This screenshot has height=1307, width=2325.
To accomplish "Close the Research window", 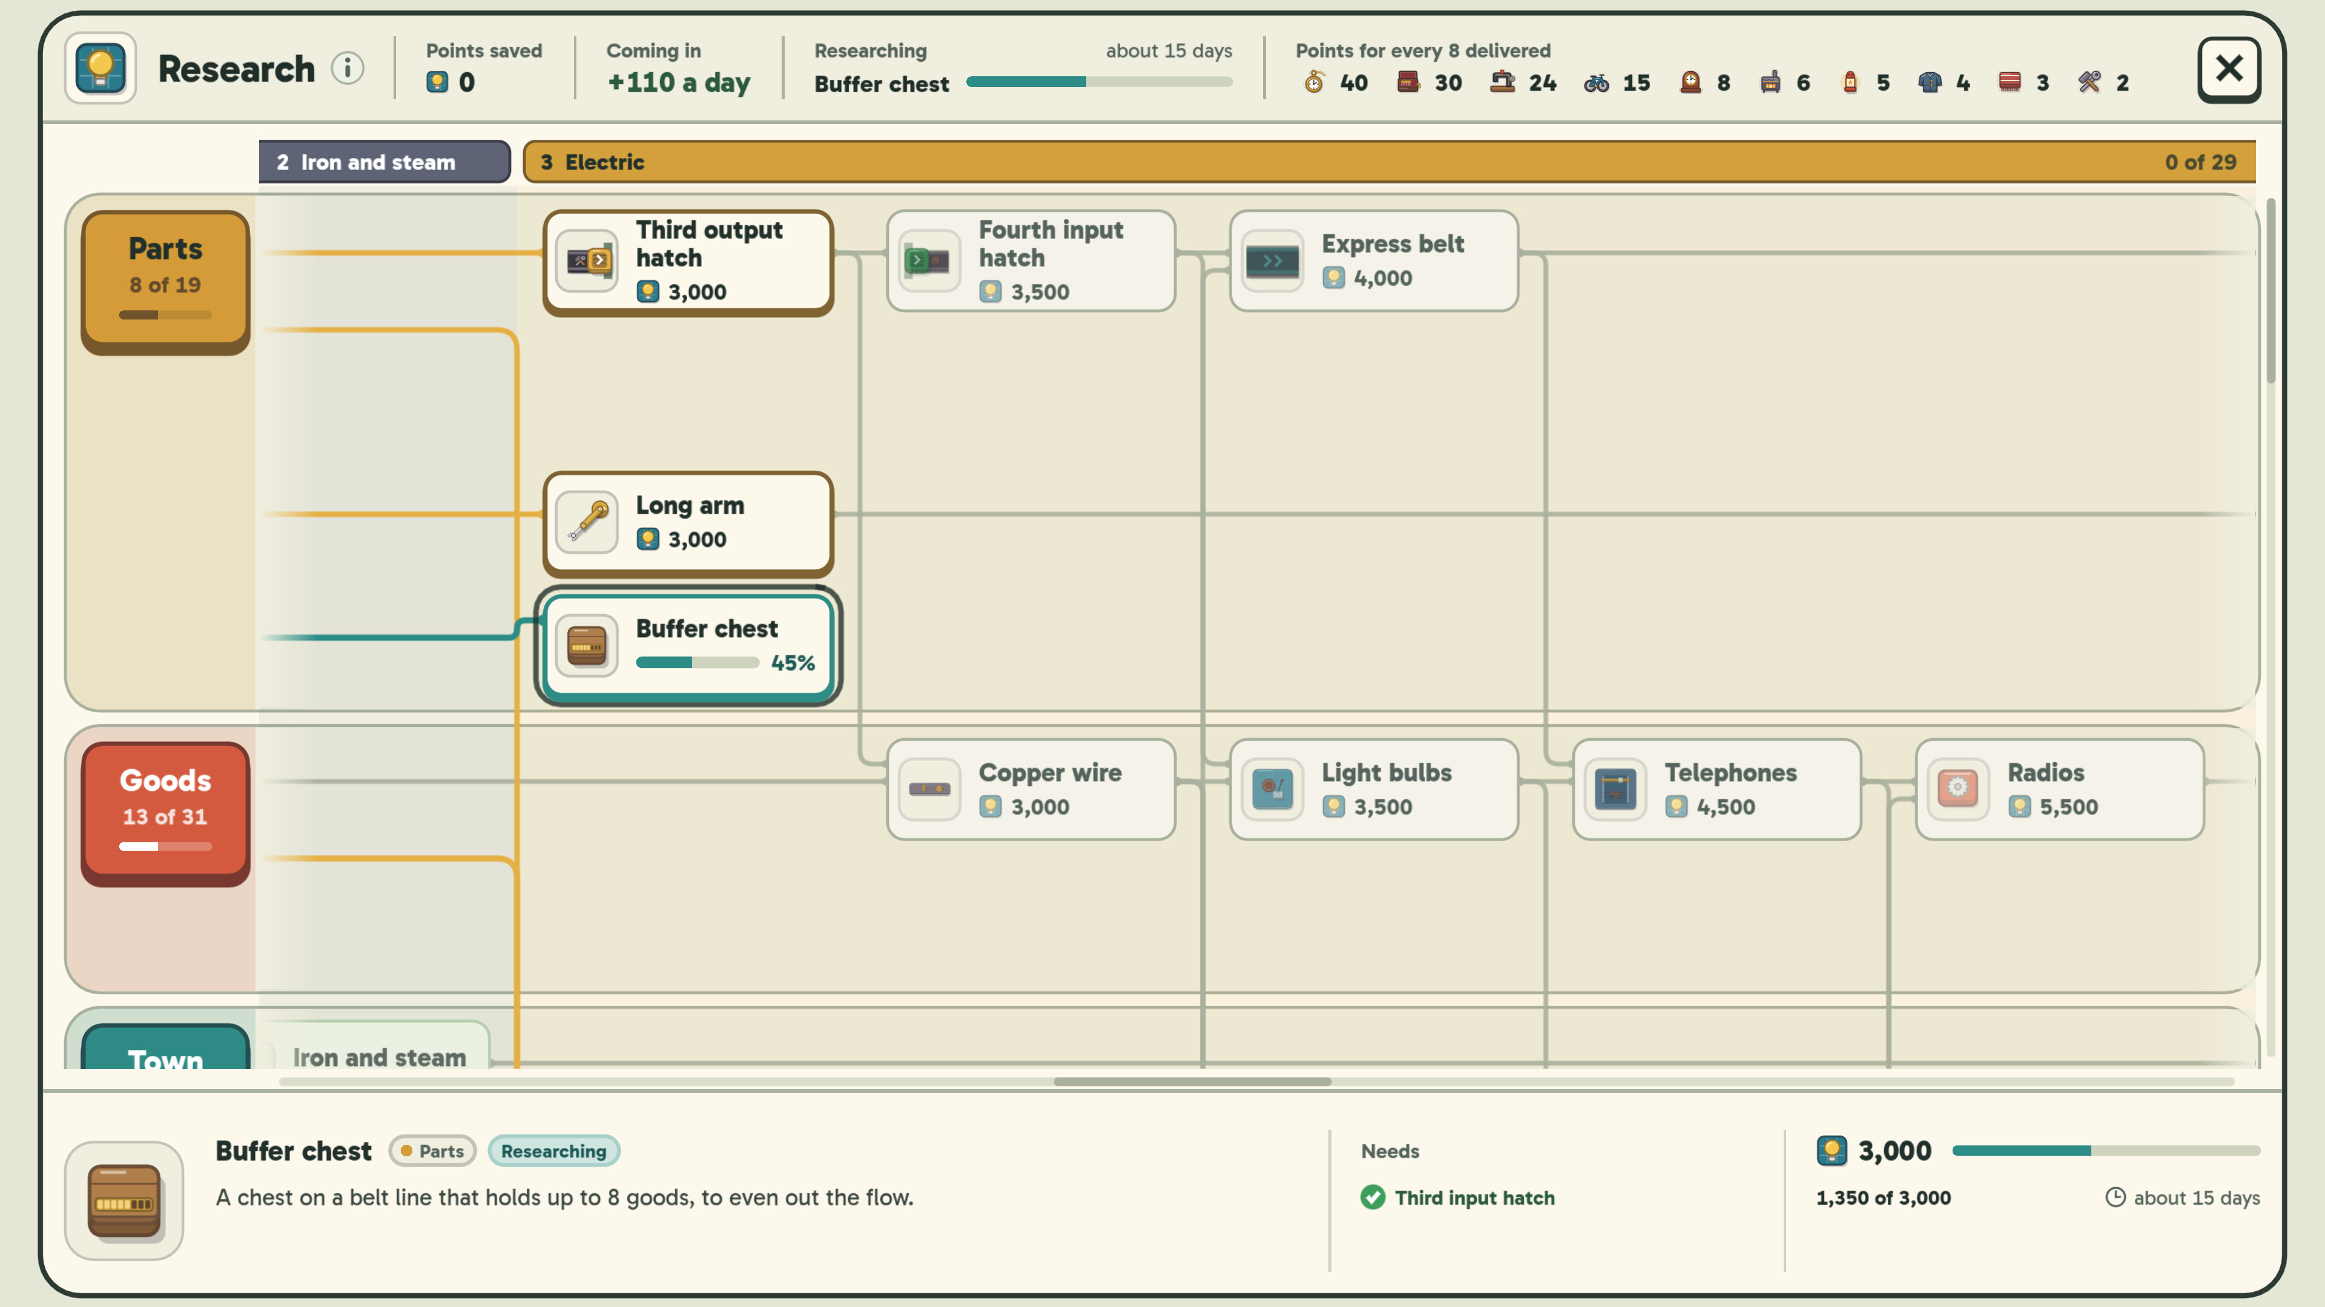I will [x=2228, y=68].
